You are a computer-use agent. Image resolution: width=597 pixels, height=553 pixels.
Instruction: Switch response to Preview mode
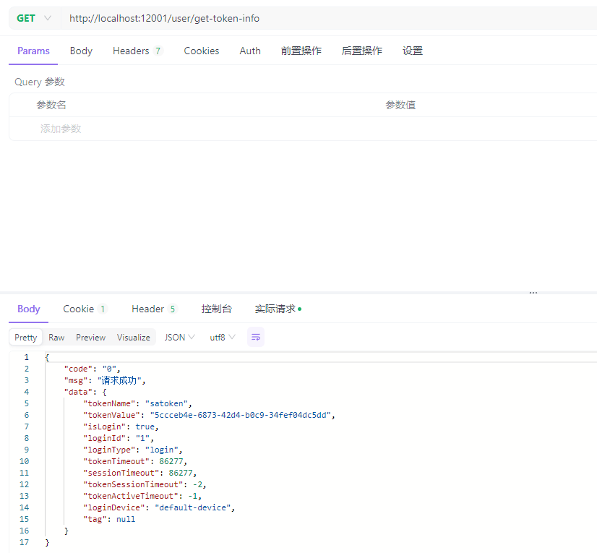90,338
